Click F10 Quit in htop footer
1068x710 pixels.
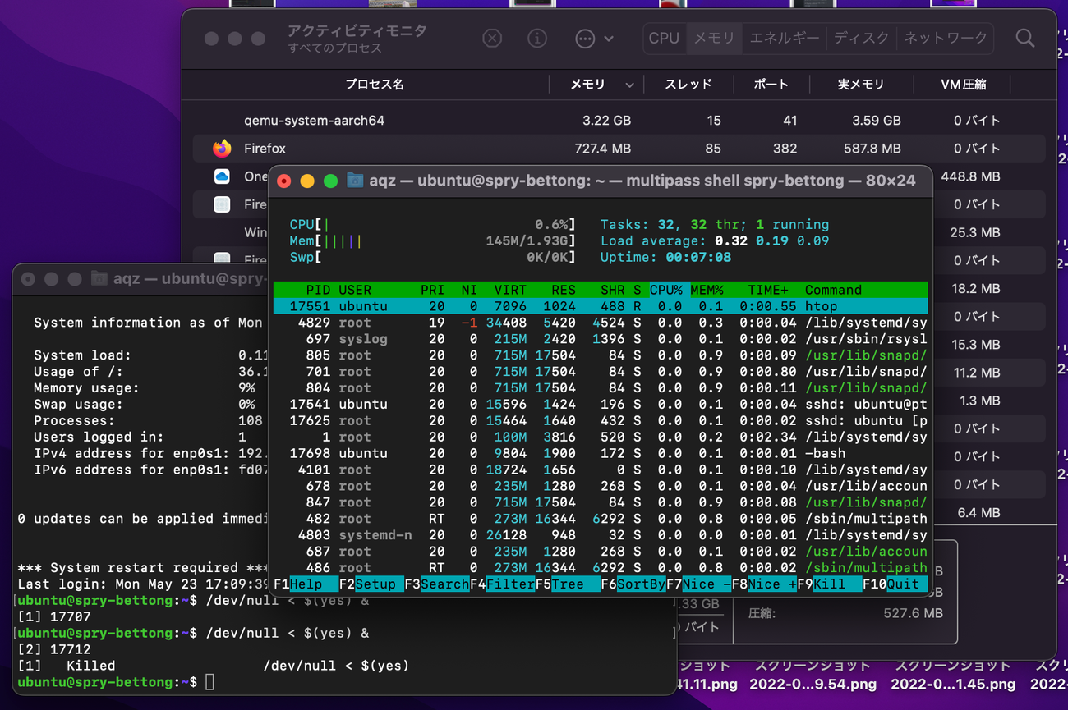tap(902, 584)
